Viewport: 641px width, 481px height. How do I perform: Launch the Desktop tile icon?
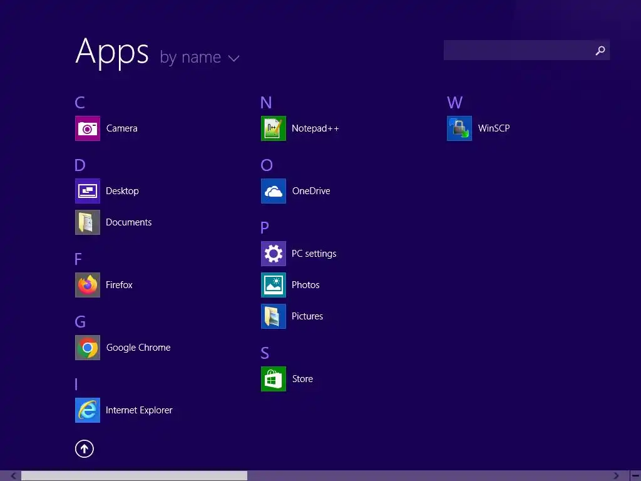click(88, 191)
